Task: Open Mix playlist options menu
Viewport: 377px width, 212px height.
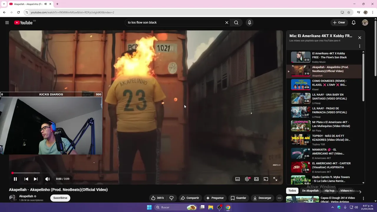Action: 360,46
